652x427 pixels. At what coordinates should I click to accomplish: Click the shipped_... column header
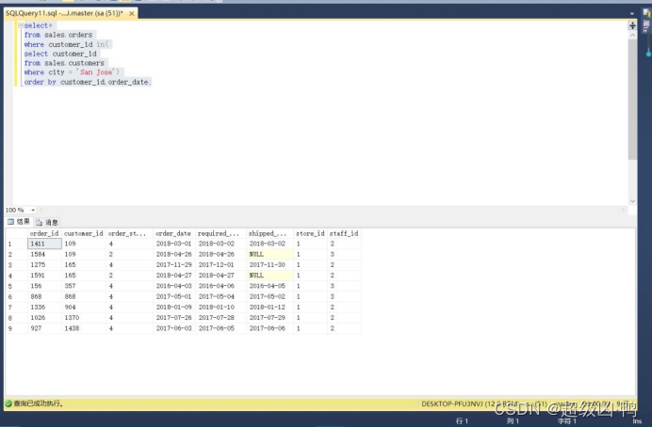pyautogui.click(x=269, y=233)
